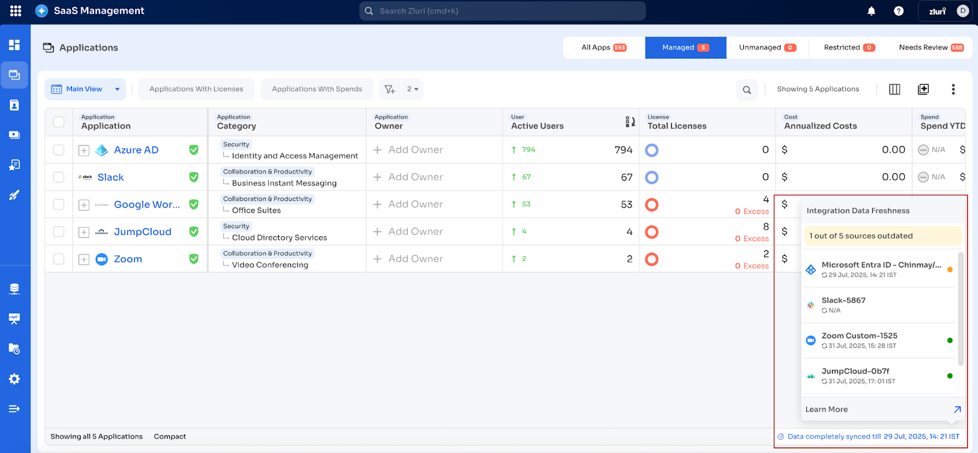Screen dimensions: 978x453
Task: Click the freshness popup scrollbar
Action: pos(960,308)
